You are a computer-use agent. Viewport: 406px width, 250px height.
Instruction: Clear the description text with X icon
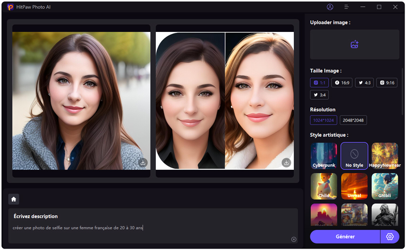pos(294,240)
